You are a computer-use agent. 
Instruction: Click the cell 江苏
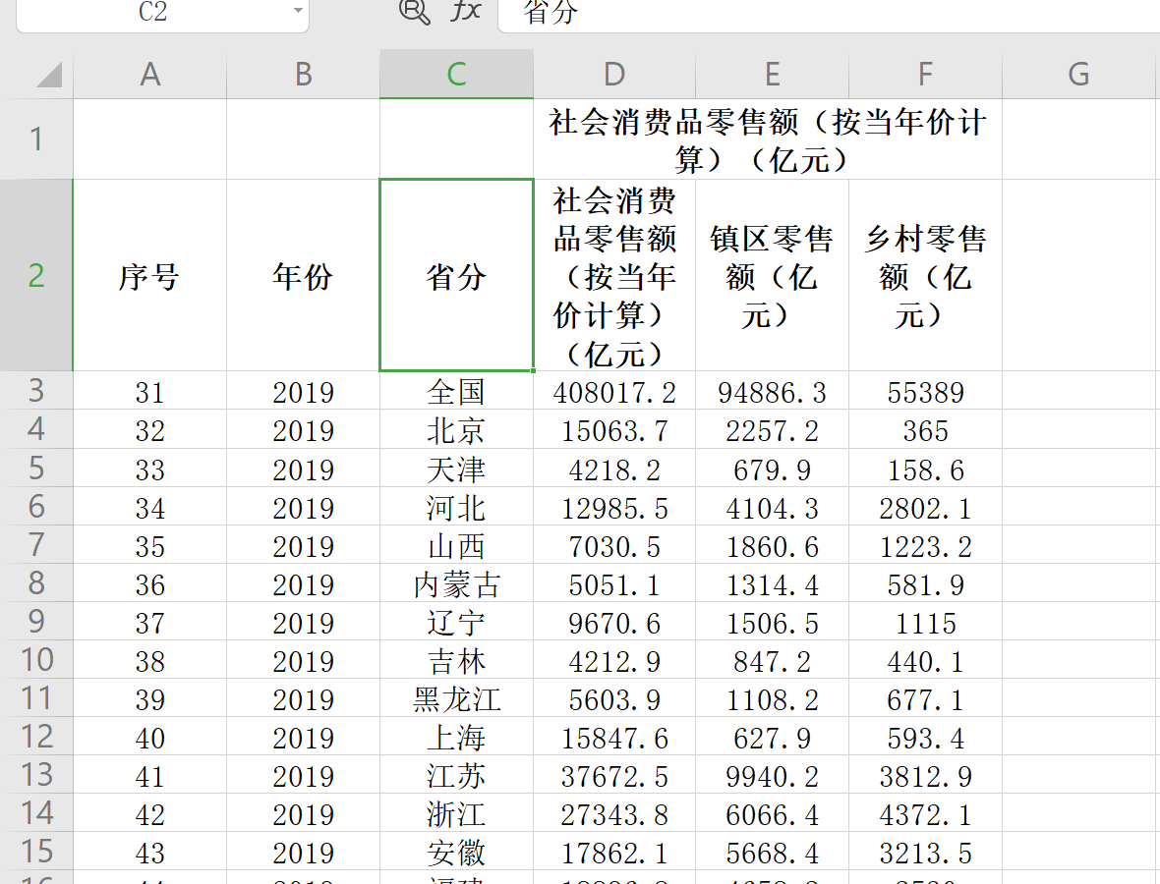[x=456, y=775]
